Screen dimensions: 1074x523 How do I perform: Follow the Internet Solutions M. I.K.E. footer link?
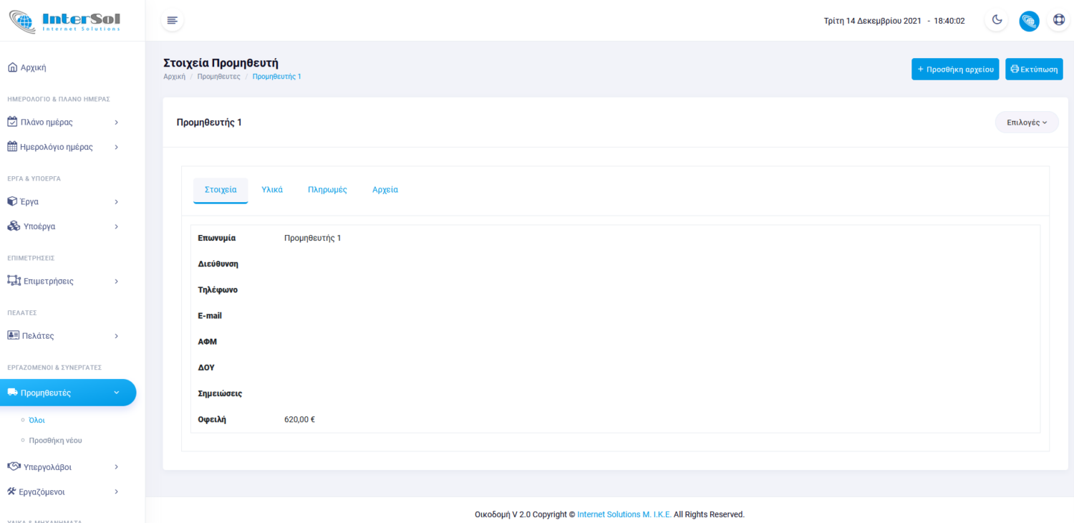(x=624, y=514)
